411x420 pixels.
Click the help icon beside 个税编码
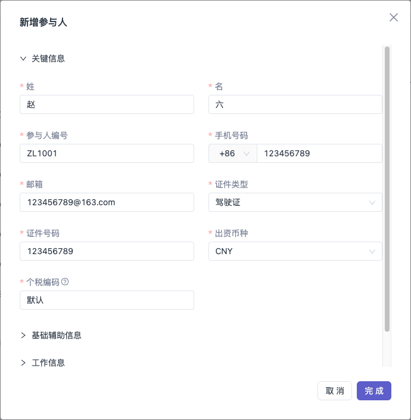tap(65, 282)
